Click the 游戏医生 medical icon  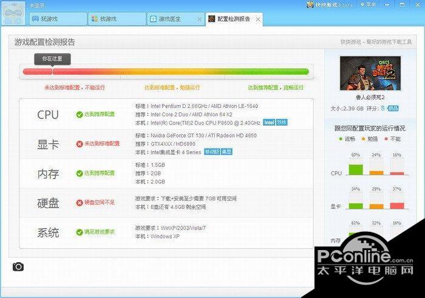[154, 19]
